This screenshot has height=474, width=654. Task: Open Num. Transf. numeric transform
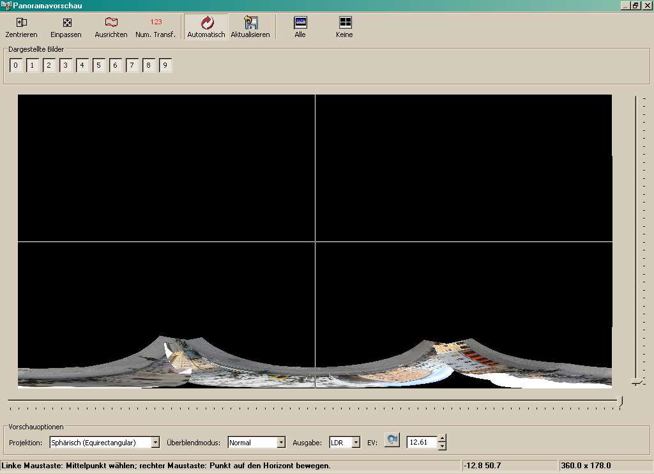point(156,23)
